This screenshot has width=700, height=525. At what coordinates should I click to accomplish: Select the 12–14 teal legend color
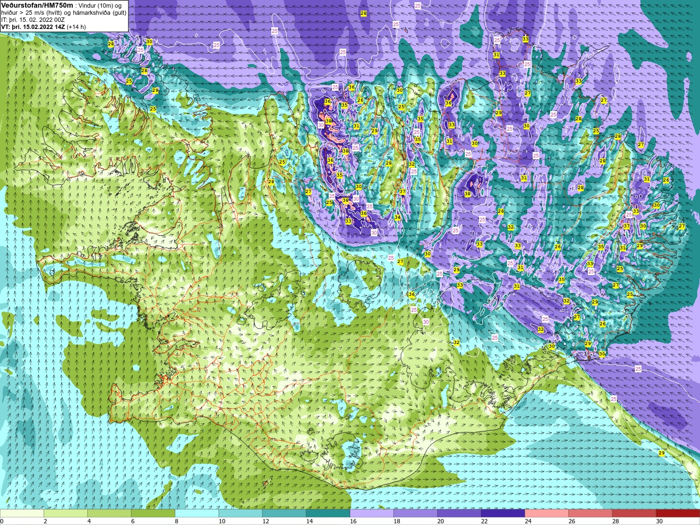[x=284, y=514]
